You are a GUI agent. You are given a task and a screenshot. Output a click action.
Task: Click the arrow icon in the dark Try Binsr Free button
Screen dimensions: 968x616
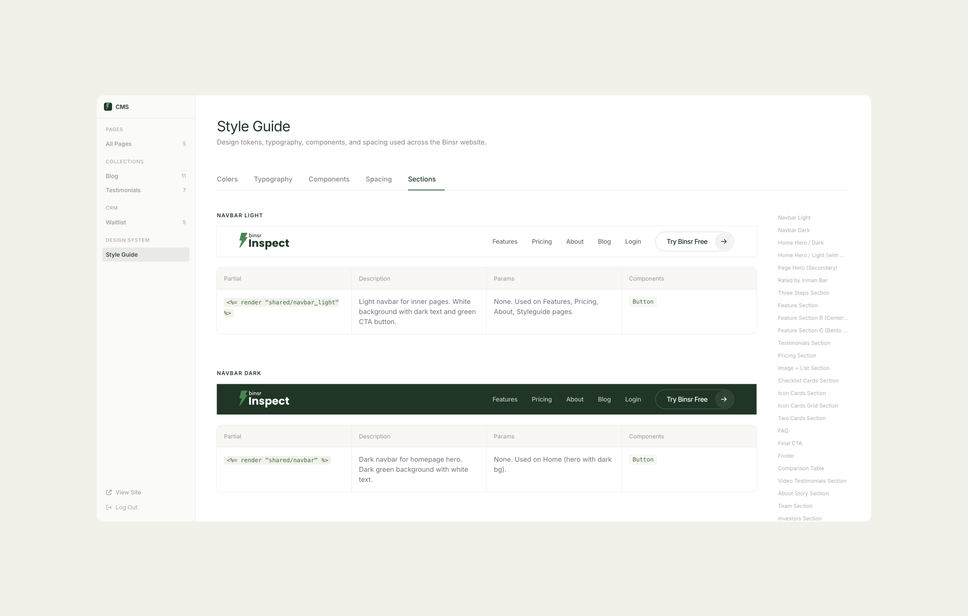click(x=724, y=399)
